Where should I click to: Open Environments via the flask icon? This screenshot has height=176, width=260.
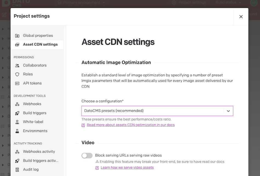click(x=17, y=131)
